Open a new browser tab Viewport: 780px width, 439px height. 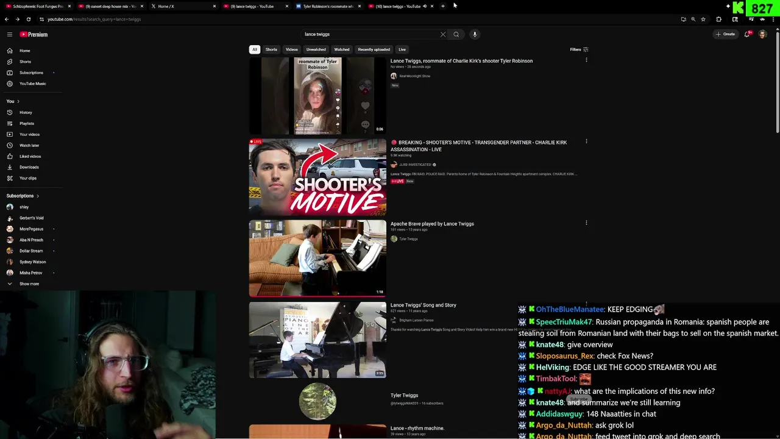pyautogui.click(x=443, y=6)
